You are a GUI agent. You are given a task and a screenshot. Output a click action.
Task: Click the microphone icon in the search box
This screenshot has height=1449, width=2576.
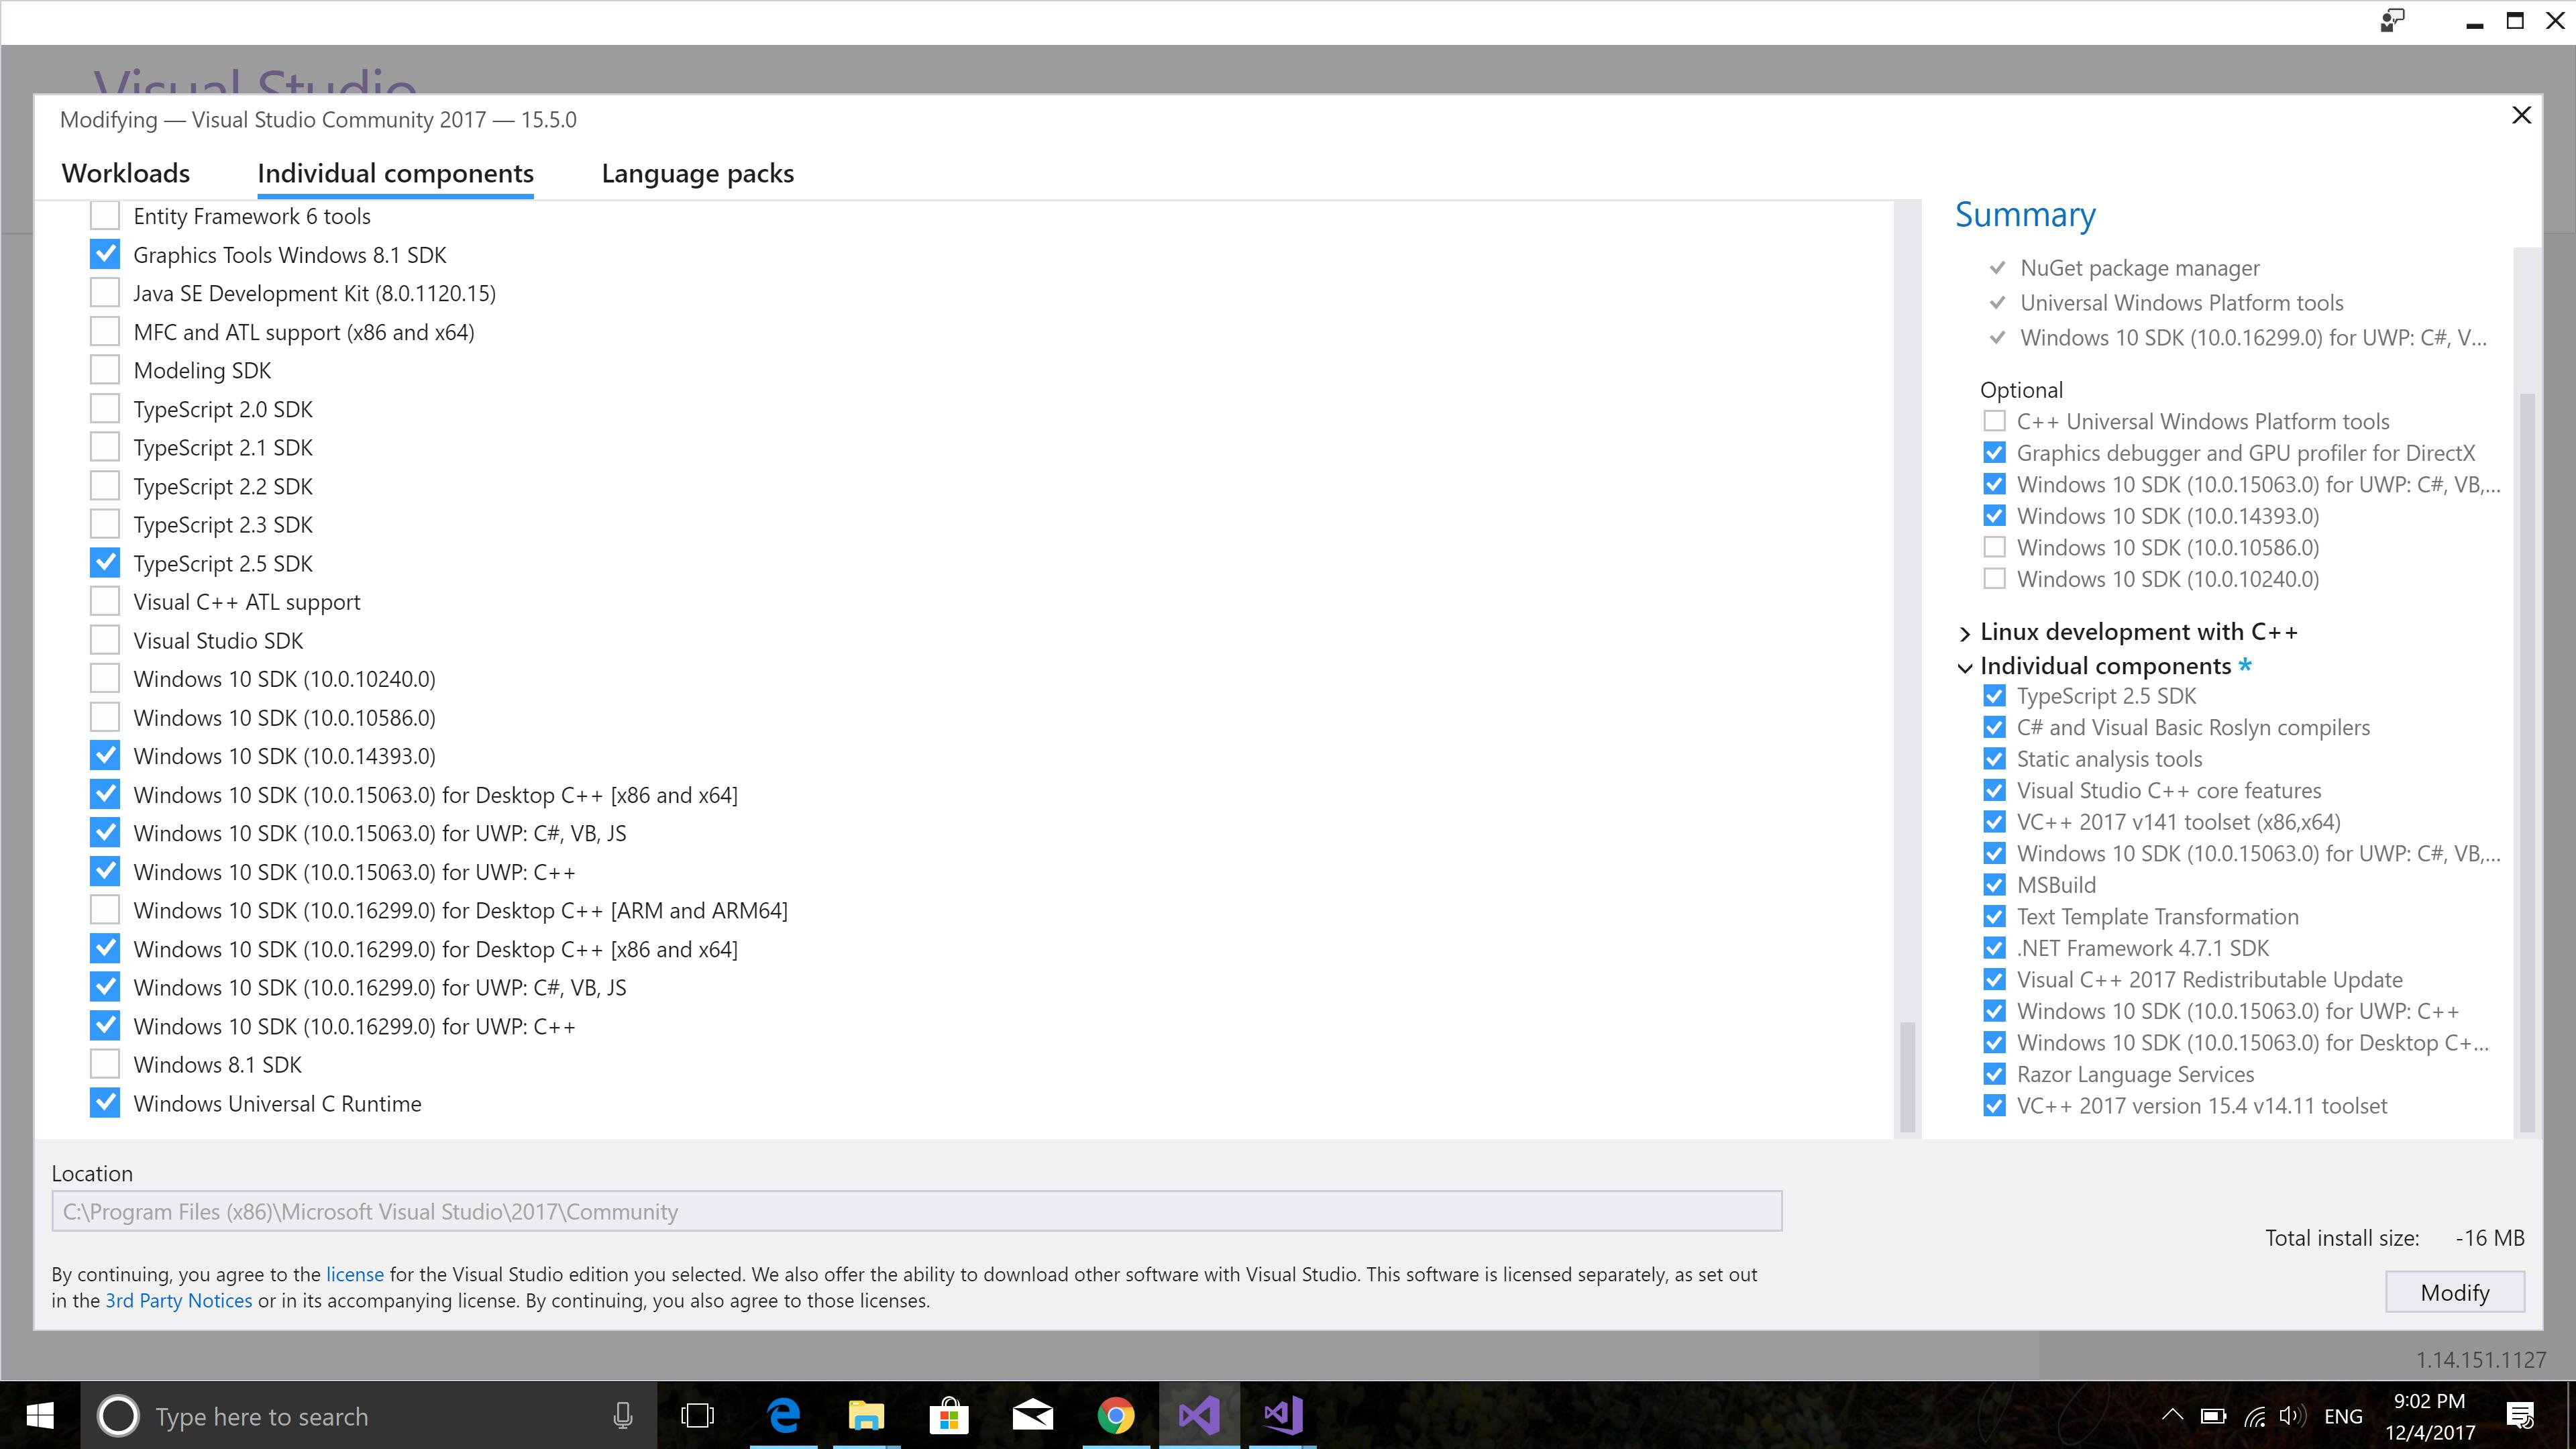tap(622, 1416)
